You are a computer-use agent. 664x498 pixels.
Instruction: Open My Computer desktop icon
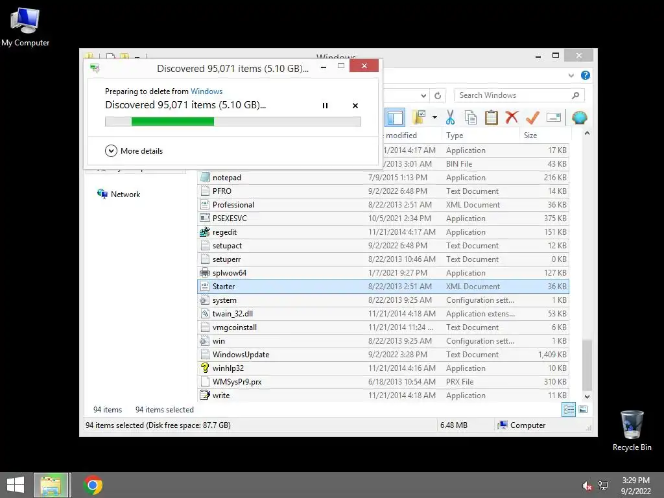tap(25, 27)
